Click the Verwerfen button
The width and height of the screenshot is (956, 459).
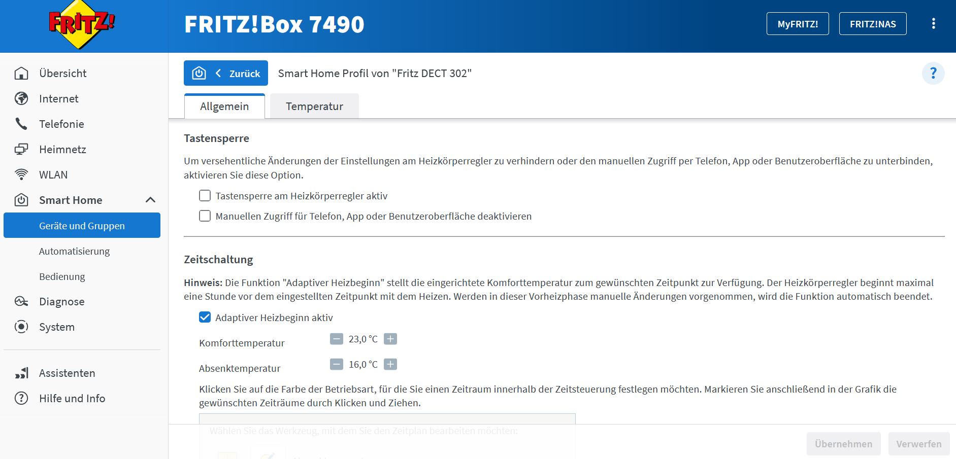(x=918, y=444)
